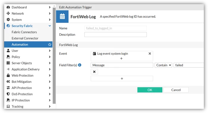
Task: Open the Server Objects menu
Action: [x=22, y=63]
